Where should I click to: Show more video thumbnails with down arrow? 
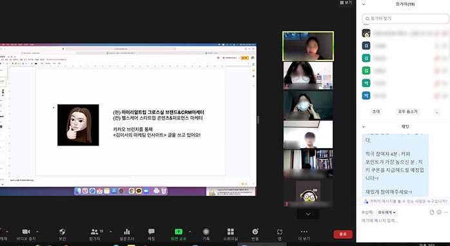click(x=308, y=214)
